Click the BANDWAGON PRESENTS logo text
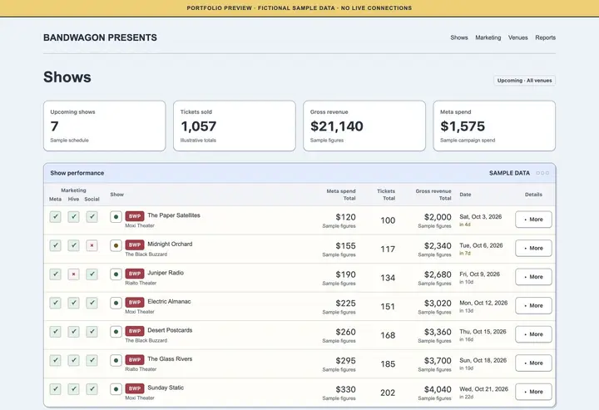Screen dimensions: 599x410 [x=100, y=37]
